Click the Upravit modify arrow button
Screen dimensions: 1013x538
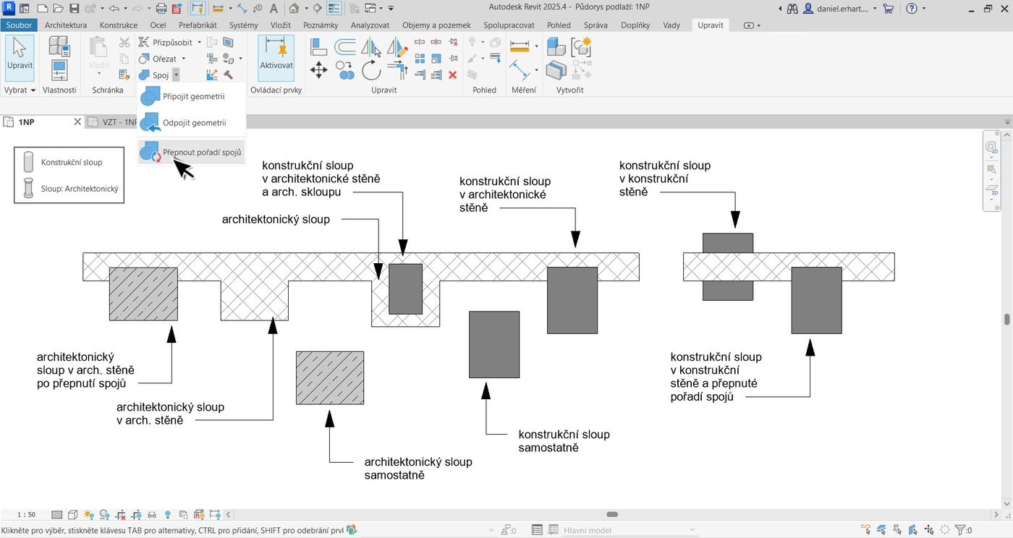click(20, 56)
